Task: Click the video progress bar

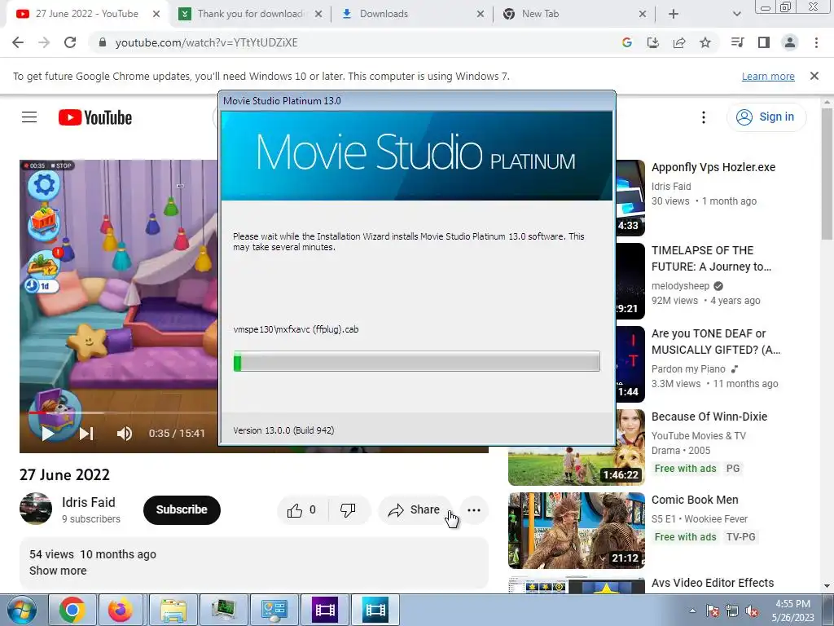Action: 124,412
